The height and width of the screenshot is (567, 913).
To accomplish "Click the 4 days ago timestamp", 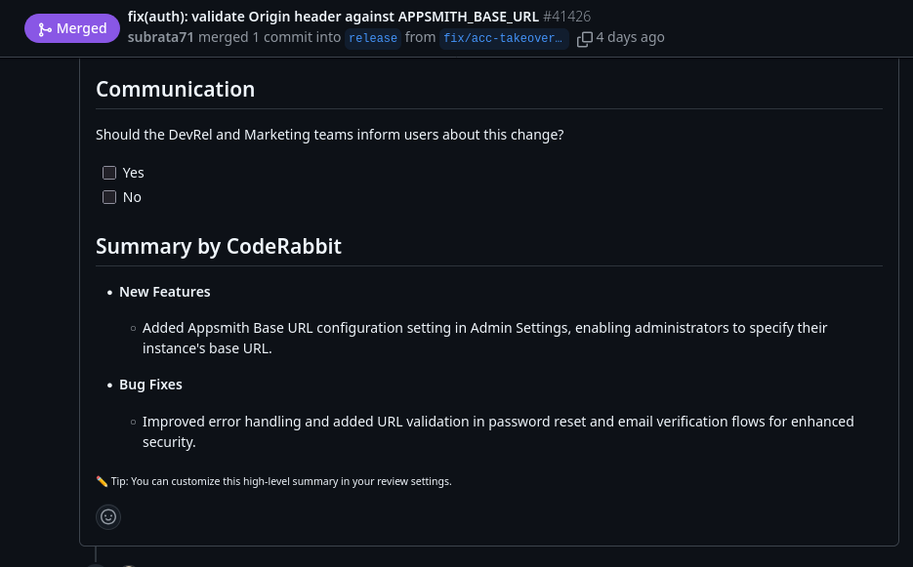I will click(630, 36).
